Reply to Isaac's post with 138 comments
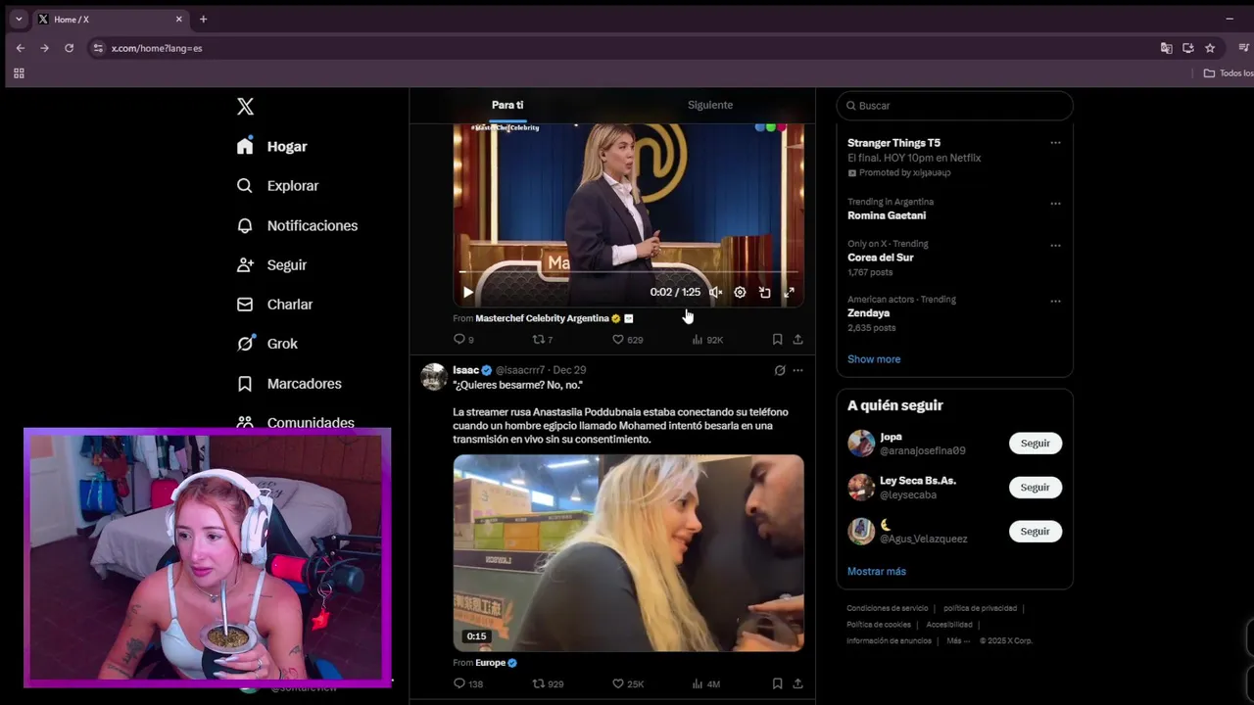The height and width of the screenshot is (705, 1254). (x=467, y=683)
